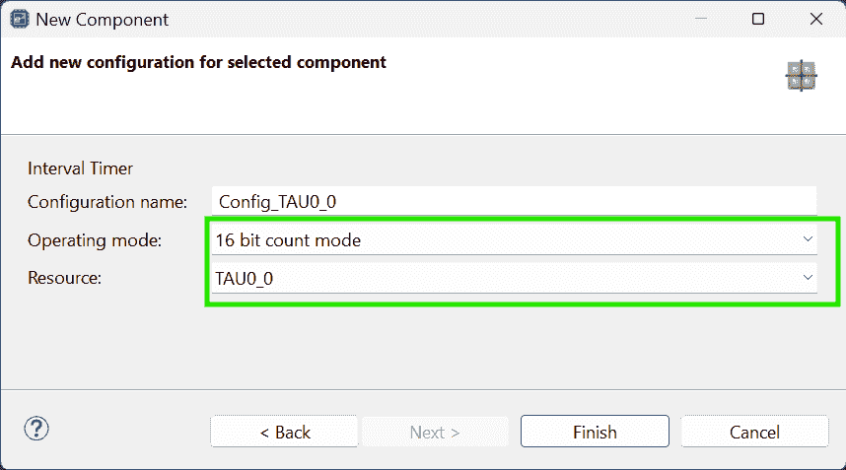This screenshot has width=846, height=470.
Task: Close the New Component dialog window
Action: pyautogui.click(x=815, y=19)
